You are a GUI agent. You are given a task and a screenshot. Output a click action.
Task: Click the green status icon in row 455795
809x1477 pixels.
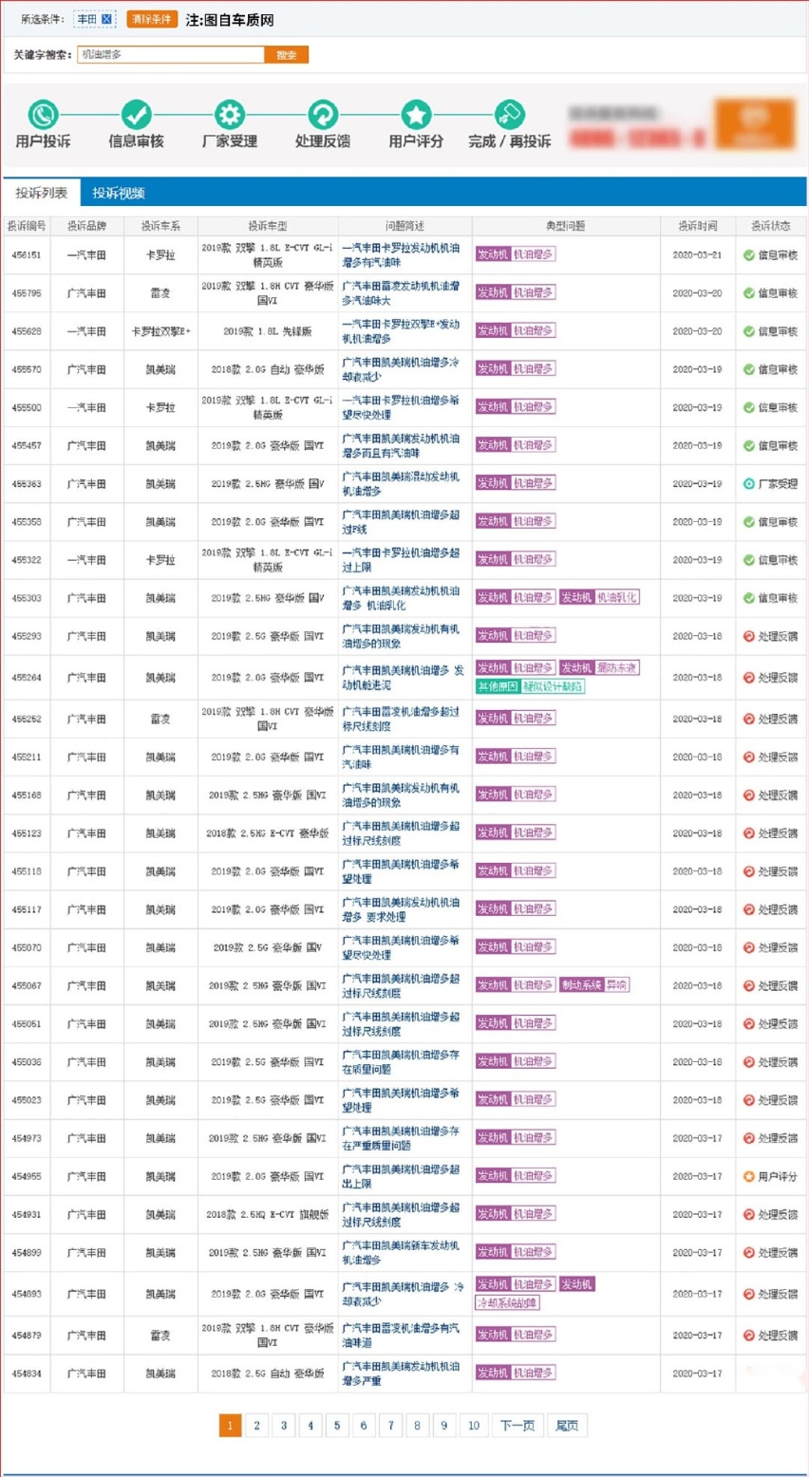(x=748, y=293)
